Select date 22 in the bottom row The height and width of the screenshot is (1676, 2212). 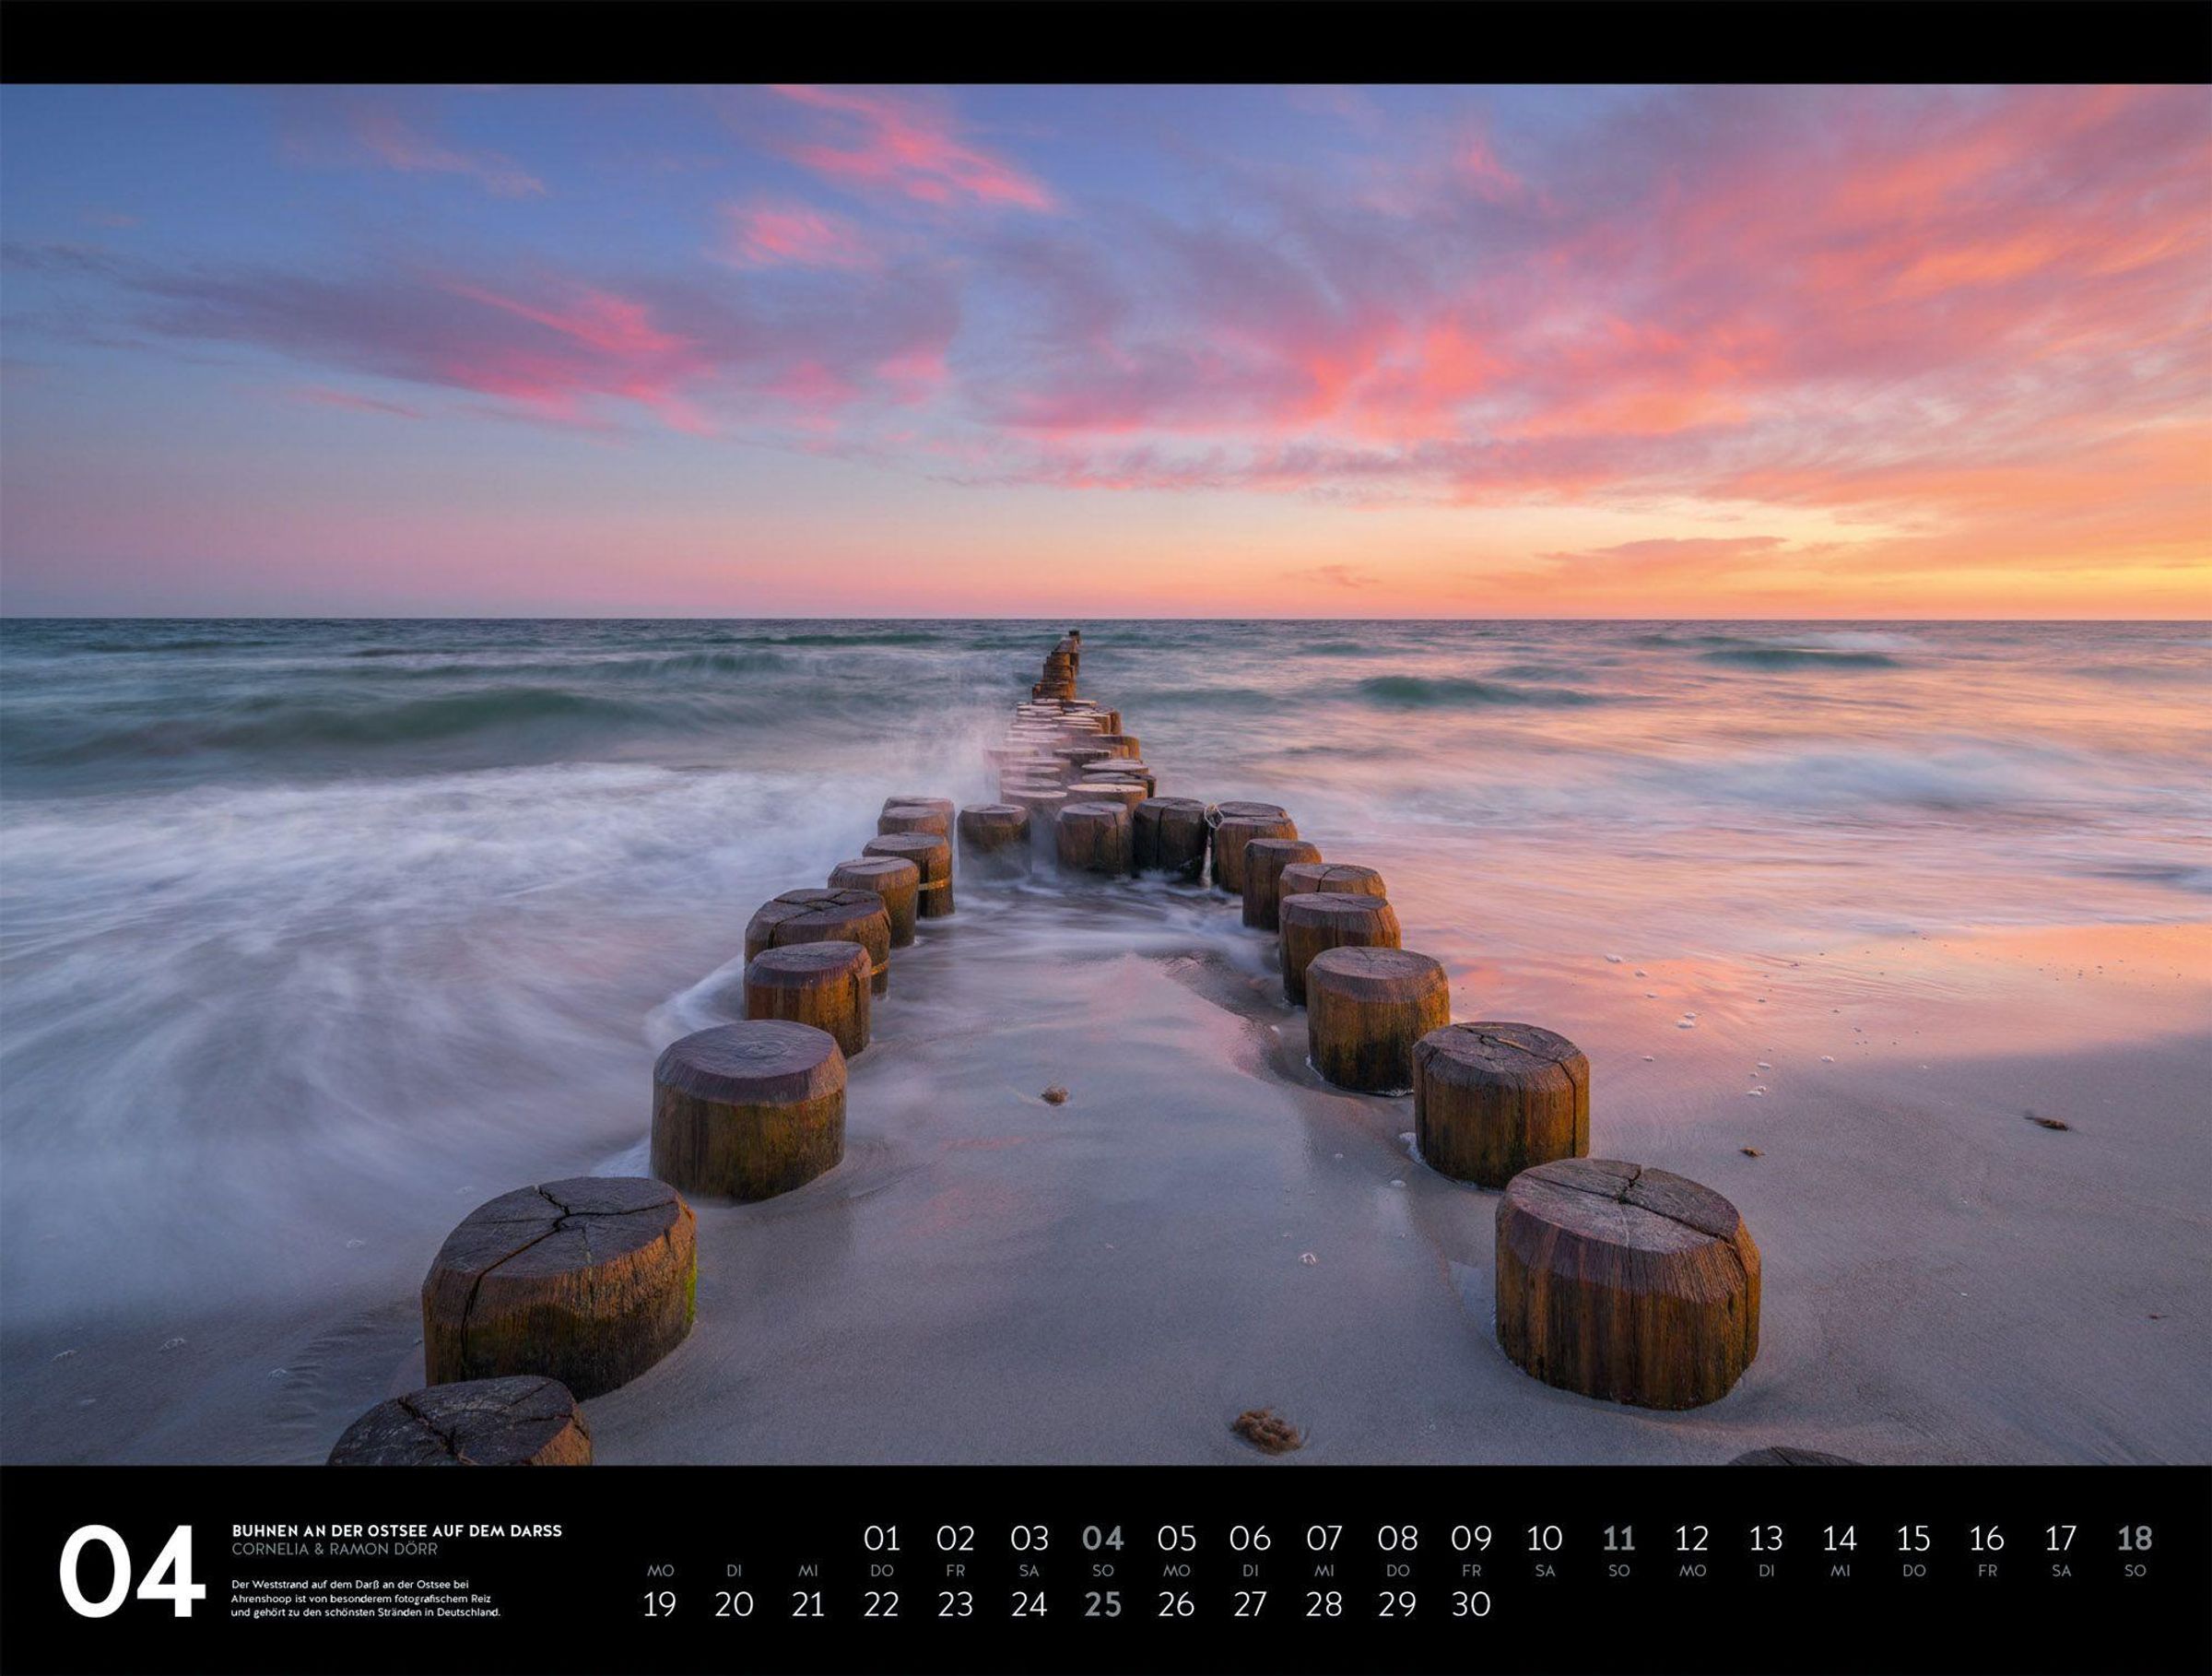pos(881,1605)
